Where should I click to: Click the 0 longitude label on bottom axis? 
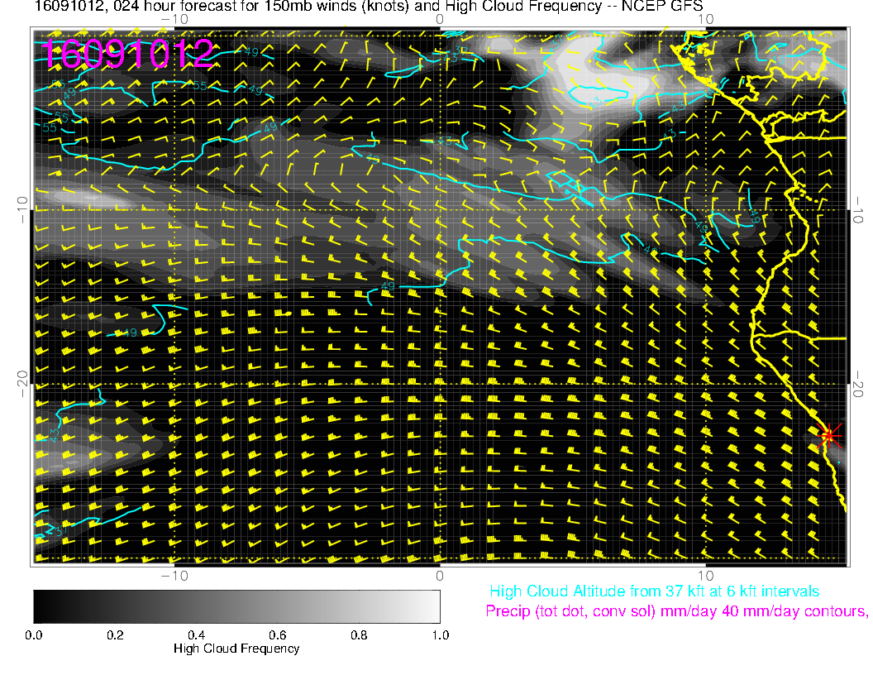coord(440,576)
